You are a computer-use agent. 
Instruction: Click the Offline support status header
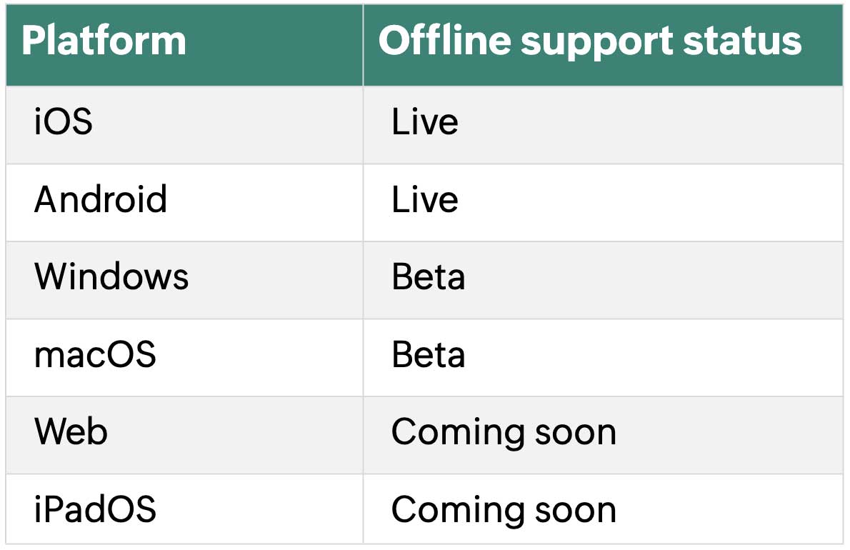coord(603,46)
